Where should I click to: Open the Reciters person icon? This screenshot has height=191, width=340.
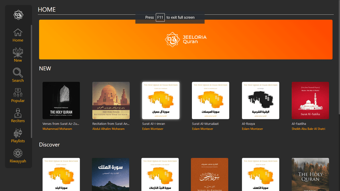point(18,113)
